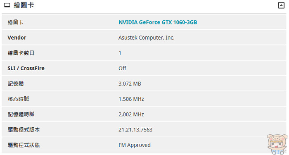Click the 2,002 MHz memory clock value
This screenshot has height=155, width=289.
pyautogui.click(x=131, y=114)
